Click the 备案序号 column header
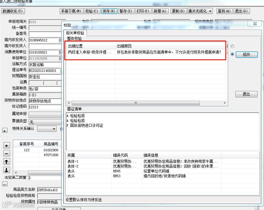 26,144
